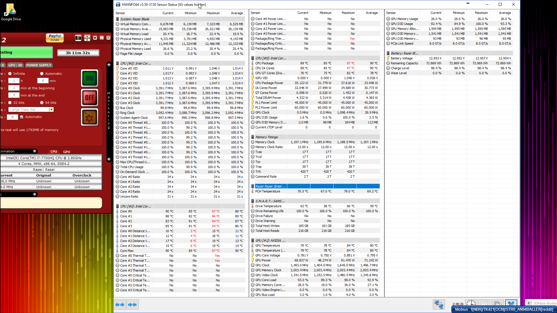Select the highlighted 'Razer Razer (Intel...' row
Viewport: 557px width, 313px height.
[315, 186]
